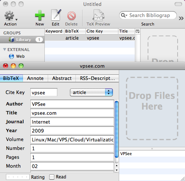The height and width of the screenshot is (181, 185).
Task: Click the fields scrollbar up arrow
Action: coord(117,165)
